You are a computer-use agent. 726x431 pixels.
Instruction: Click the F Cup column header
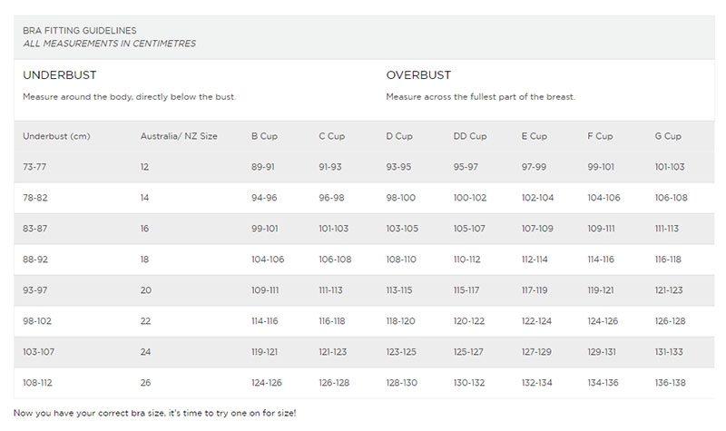[x=601, y=136]
